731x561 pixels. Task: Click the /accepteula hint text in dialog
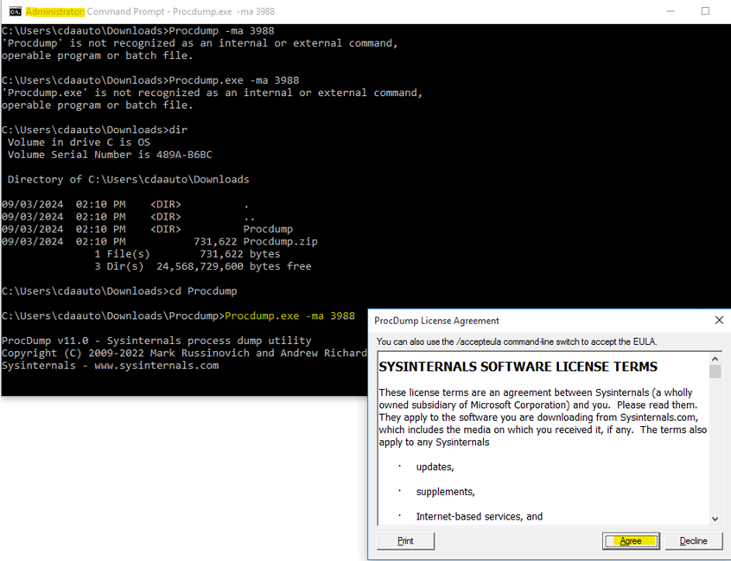(x=528, y=341)
